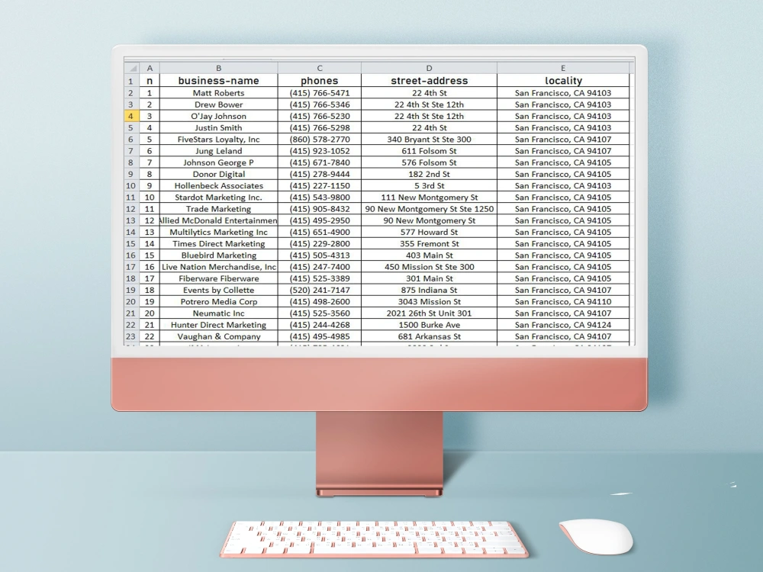This screenshot has width=763, height=572.
Task: Select the 'Jung Leland' cell
Action: click(218, 151)
